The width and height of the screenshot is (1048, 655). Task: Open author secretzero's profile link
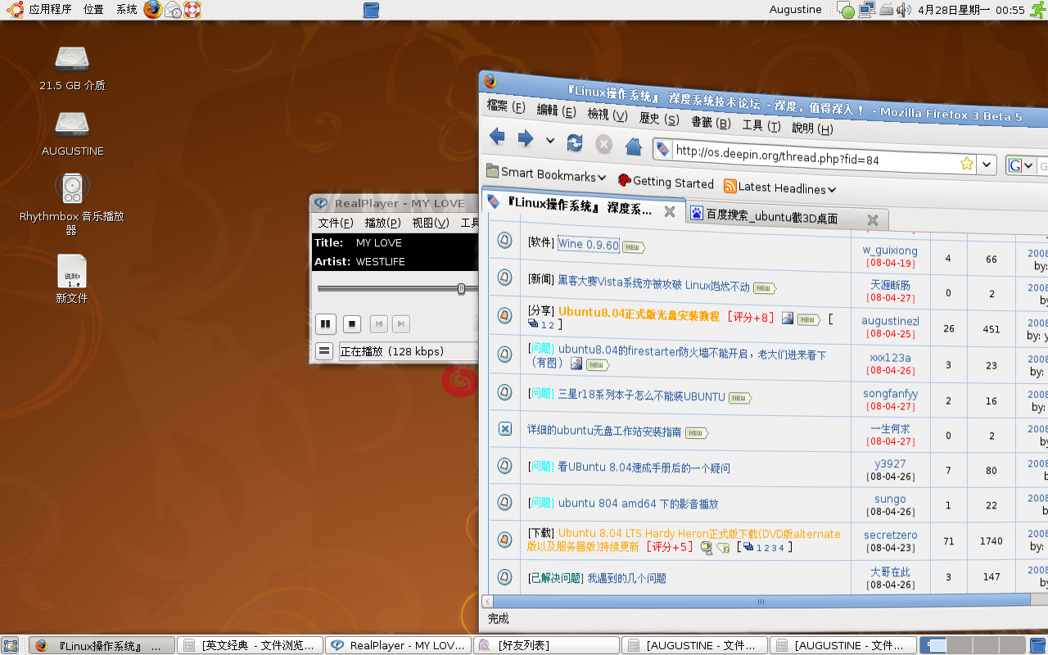click(890, 535)
